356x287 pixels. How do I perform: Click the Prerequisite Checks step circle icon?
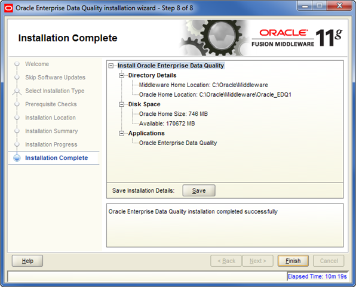click(17, 104)
